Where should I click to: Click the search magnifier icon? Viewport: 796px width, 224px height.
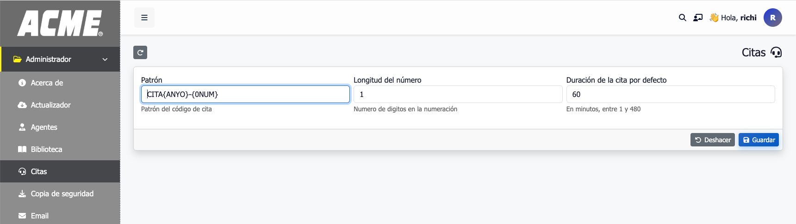click(682, 18)
